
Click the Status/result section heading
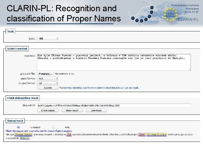[x=15, y=120]
